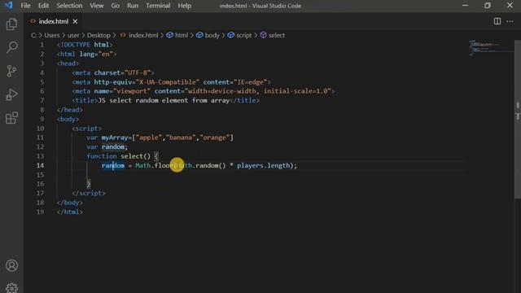Open the Edit menu

[x=43, y=6]
